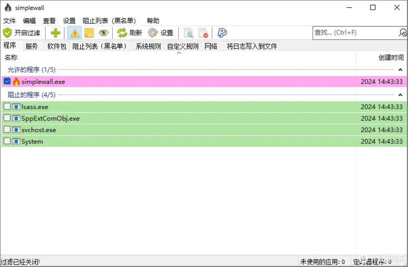Image resolution: width=408 pixels, height=267 pixels.
Task: Click the program icon next to System
Action: pos(16,141)
